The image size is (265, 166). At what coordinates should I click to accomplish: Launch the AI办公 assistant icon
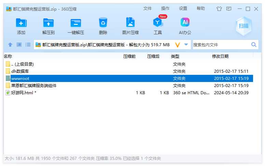(x=185, y=22)
